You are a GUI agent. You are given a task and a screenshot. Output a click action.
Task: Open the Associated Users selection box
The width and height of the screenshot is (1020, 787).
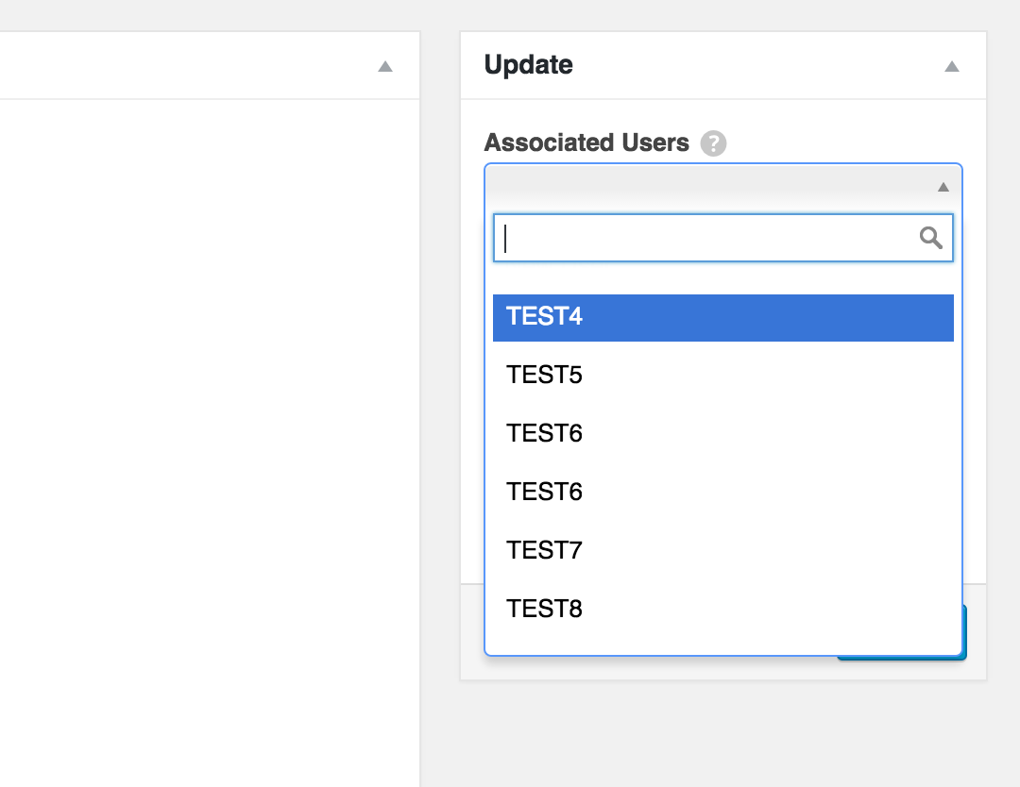[722, 186]
